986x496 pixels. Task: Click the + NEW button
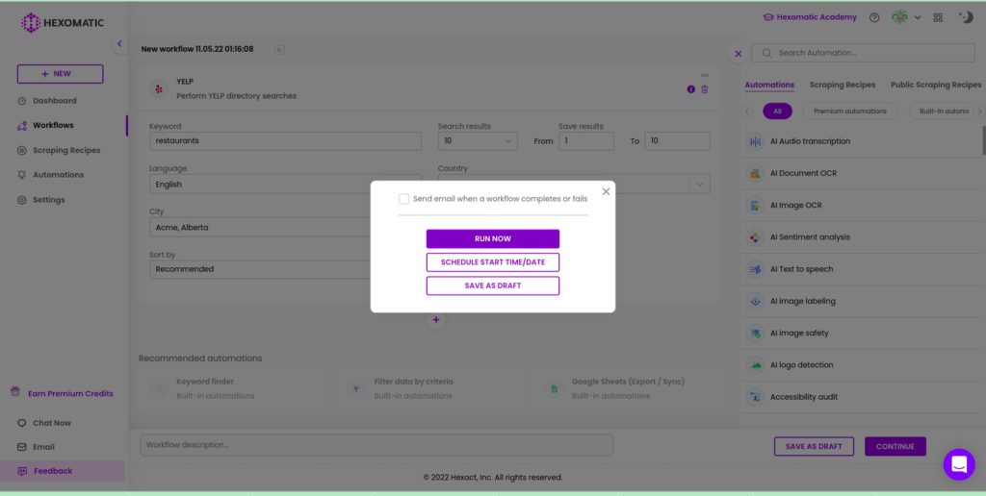point(61,73)
